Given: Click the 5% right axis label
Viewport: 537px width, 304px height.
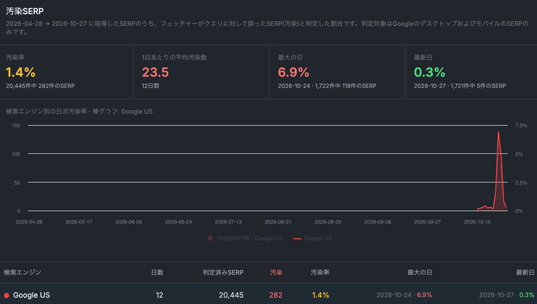Looking at the screenshot, I should tap(519, 154).
